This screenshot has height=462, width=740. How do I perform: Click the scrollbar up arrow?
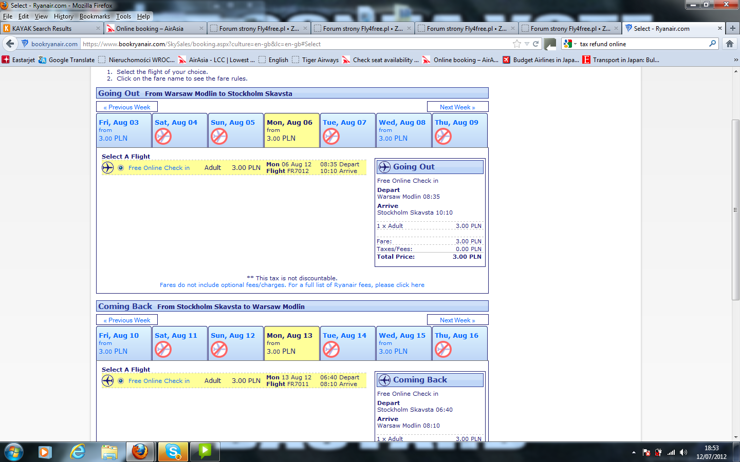pos(735,71)
